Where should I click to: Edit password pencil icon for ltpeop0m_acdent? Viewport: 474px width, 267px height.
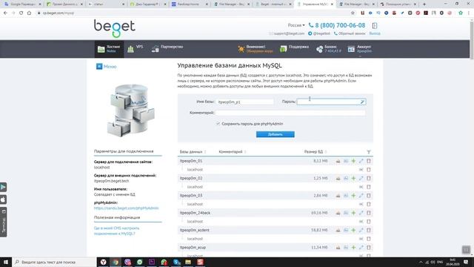pos(361,231)
